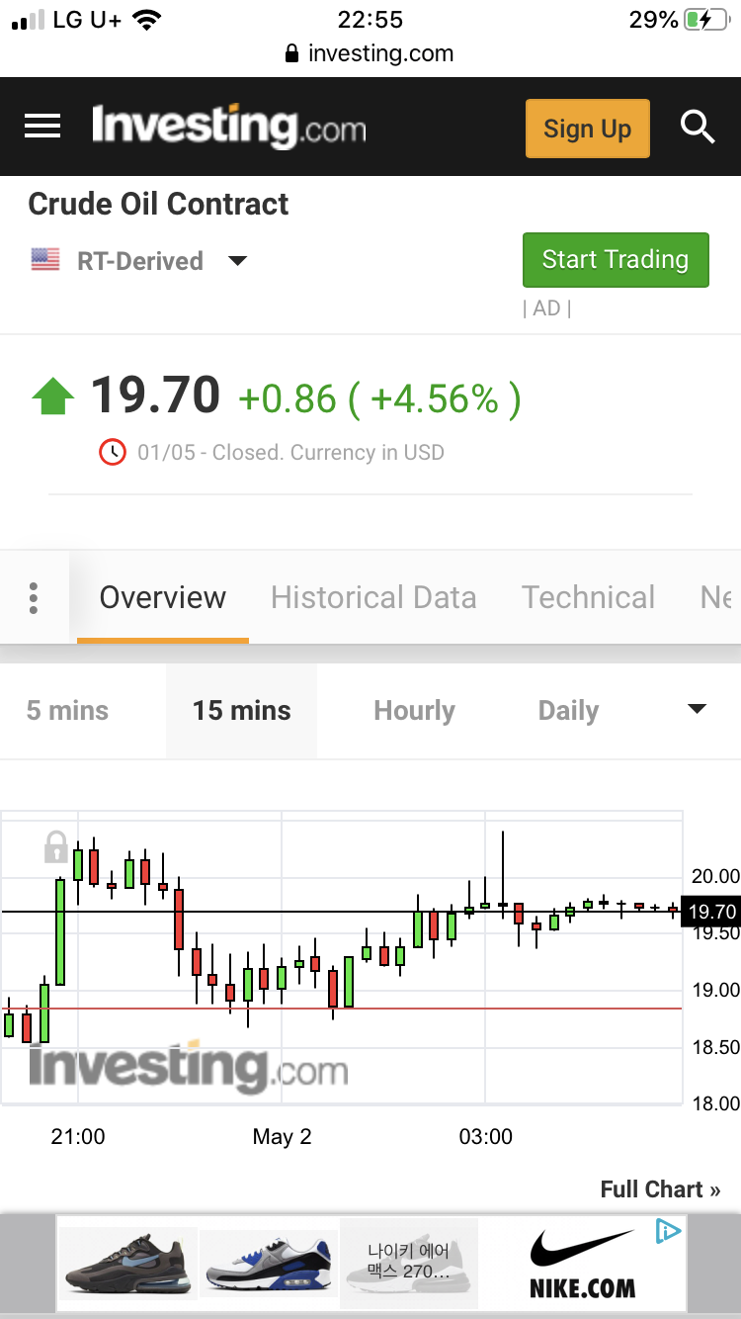
Task: Open the Technical tab
Action: 588,597
